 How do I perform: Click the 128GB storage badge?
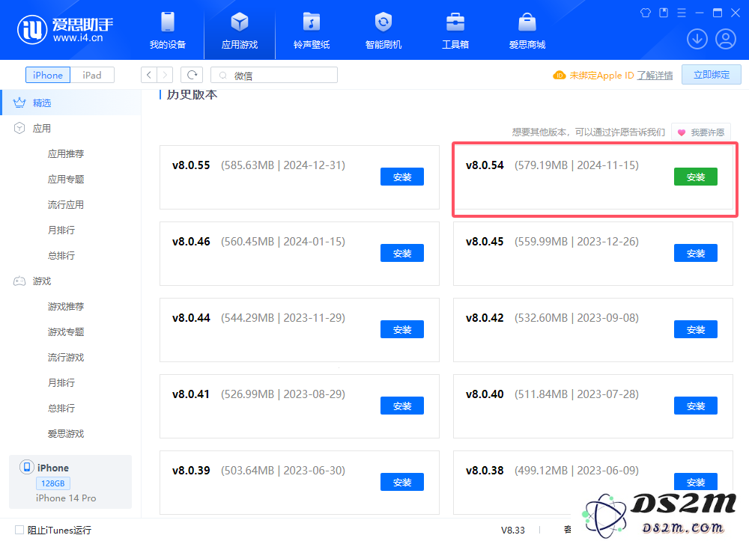53,483
